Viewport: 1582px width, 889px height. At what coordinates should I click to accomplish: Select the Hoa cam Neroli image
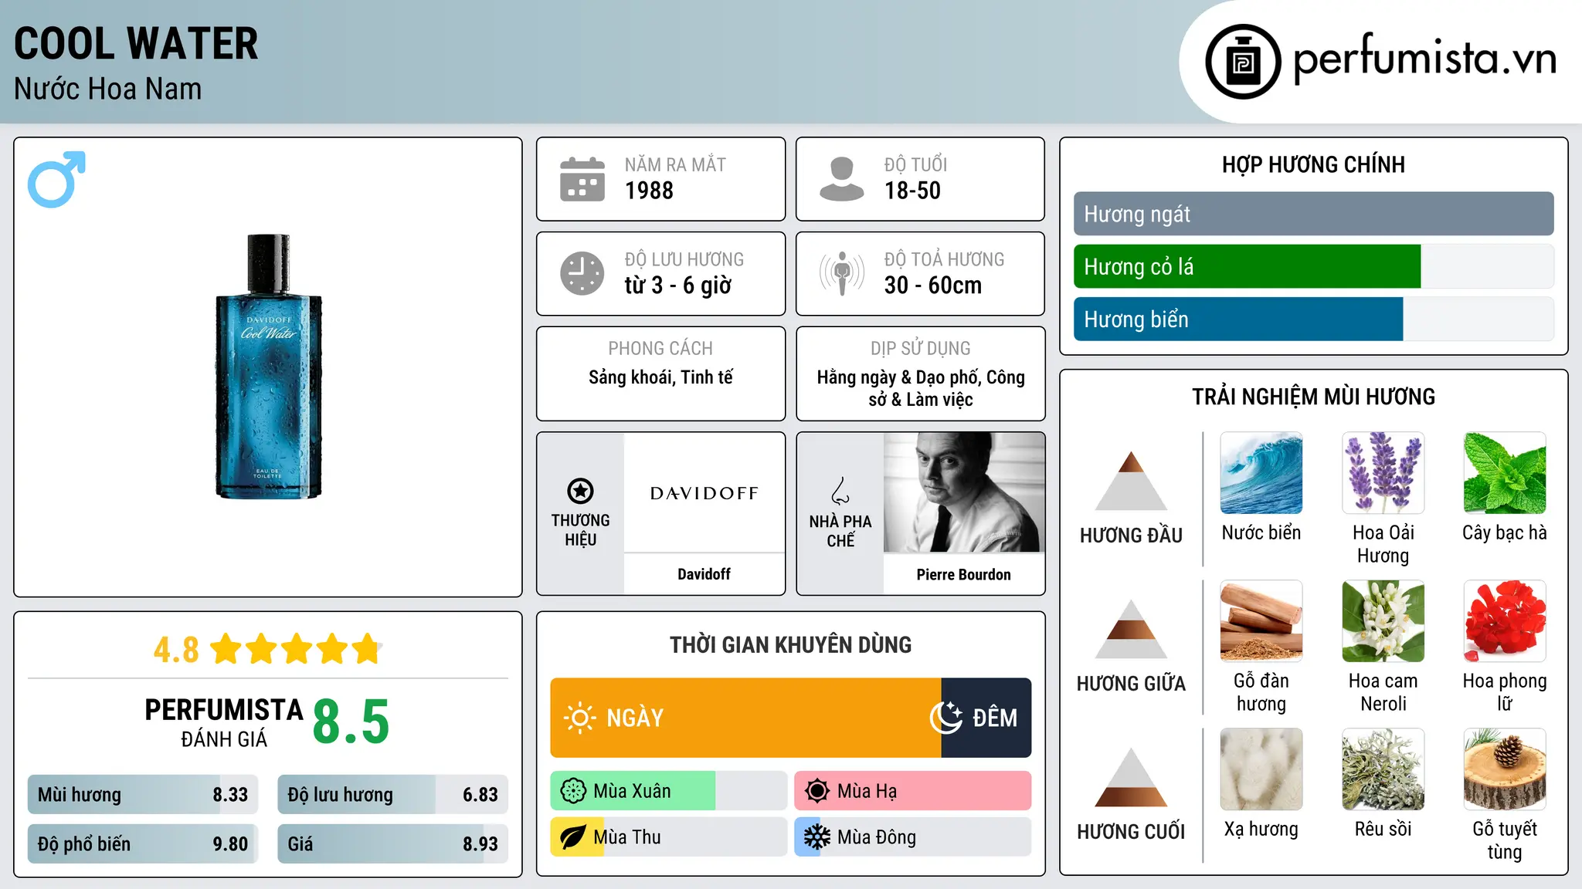point(1383,621)
